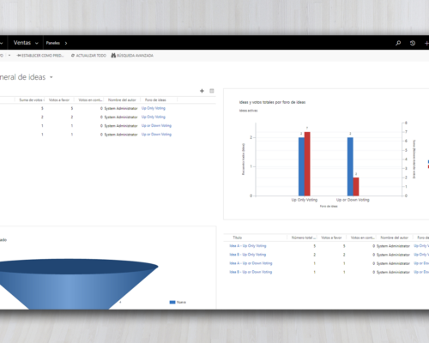The image size is (429, 343).
Task: Click Búsqueda Avanzada binoculars
Action: click(132, 56)
